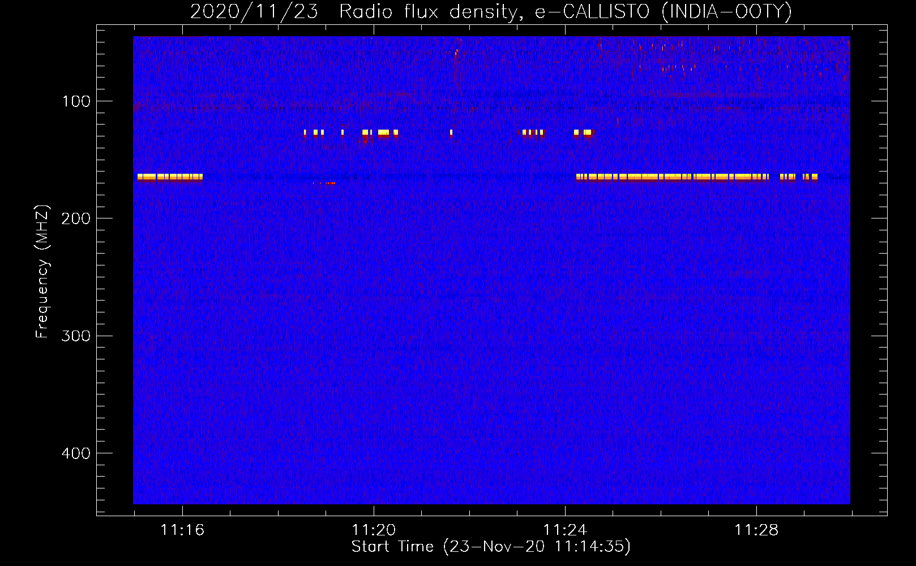Click the "Frequency (MHZ)" axis label
916x566 pixels.
point(42,272)
